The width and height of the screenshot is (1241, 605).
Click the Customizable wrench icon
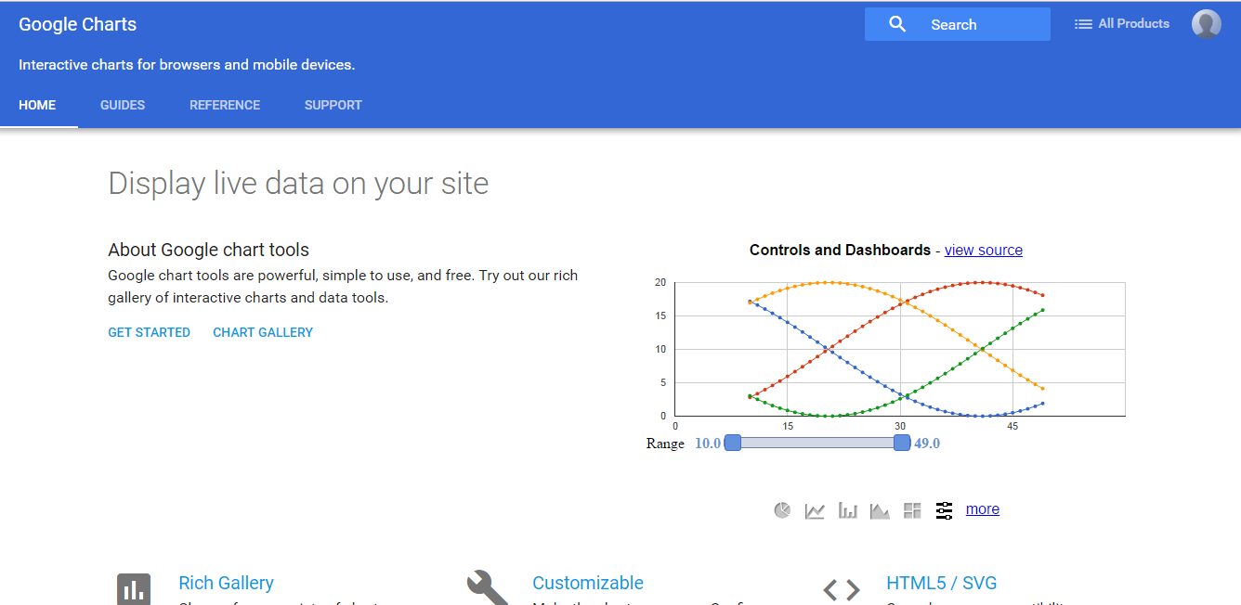coord(488,587)
